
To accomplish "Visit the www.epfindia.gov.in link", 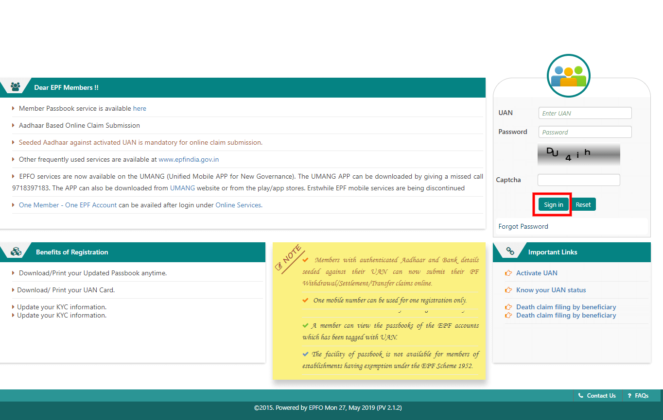I will click(189, 159).
